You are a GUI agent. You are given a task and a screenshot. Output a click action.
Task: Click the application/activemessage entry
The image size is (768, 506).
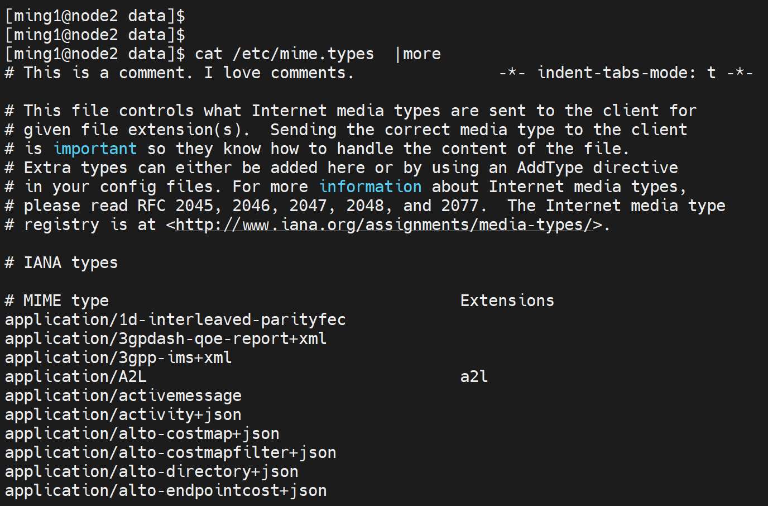tap(123, 395)
